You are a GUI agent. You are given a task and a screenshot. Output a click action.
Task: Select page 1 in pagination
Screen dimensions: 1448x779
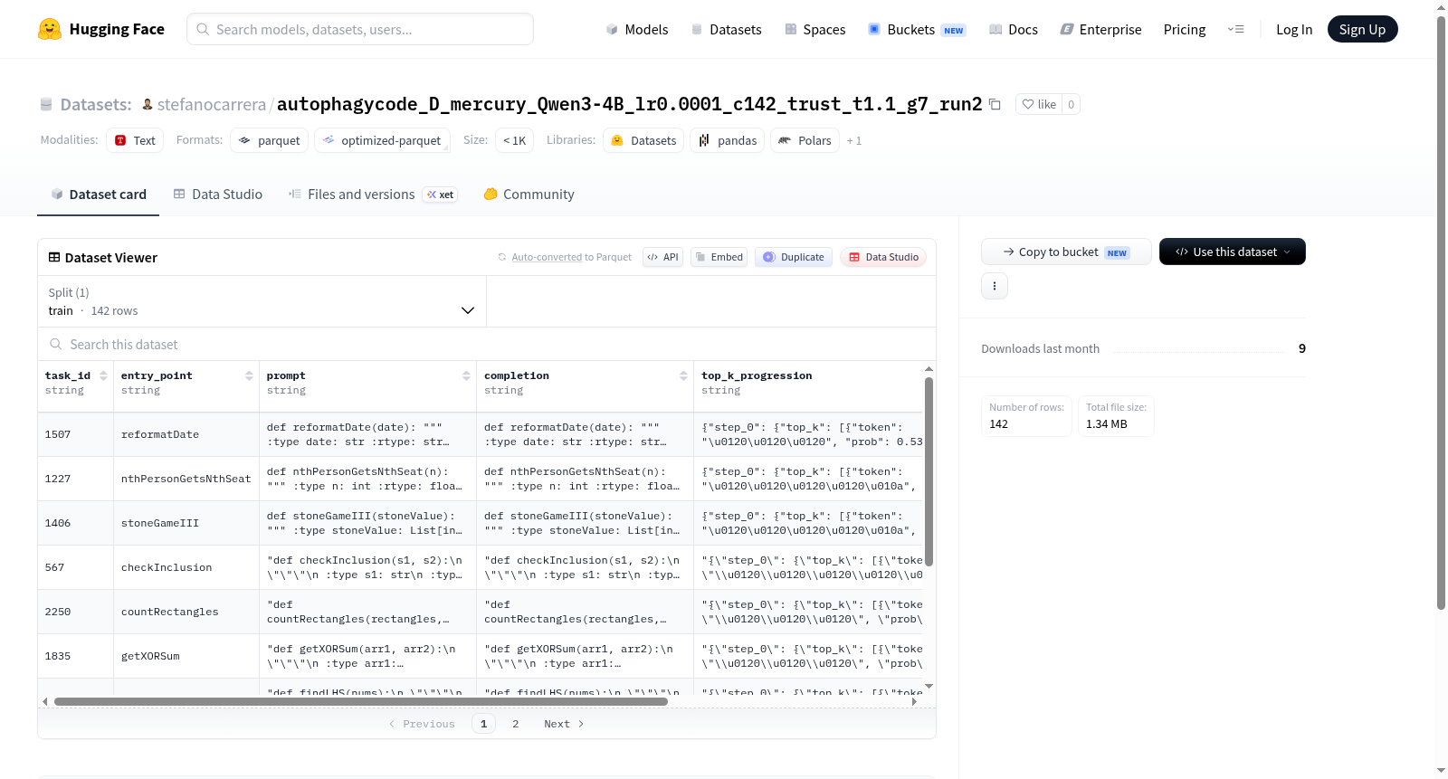click(x=483, y=724)
